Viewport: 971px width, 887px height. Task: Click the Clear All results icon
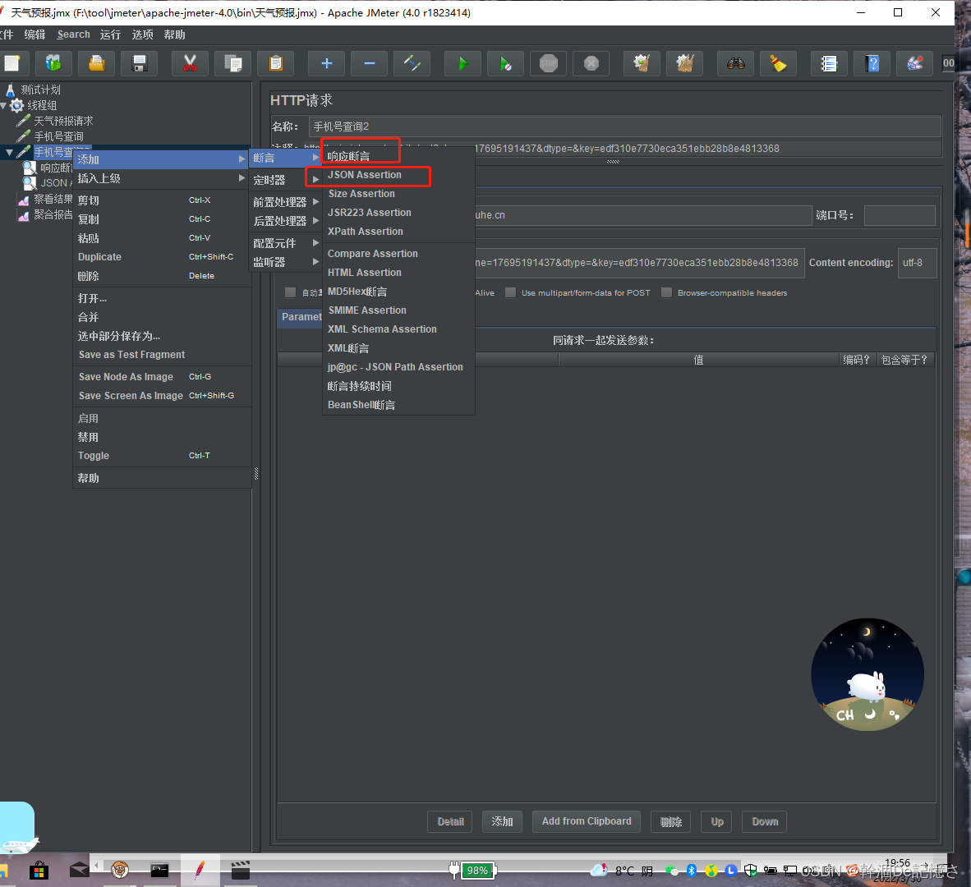click(x=685, y=63)
